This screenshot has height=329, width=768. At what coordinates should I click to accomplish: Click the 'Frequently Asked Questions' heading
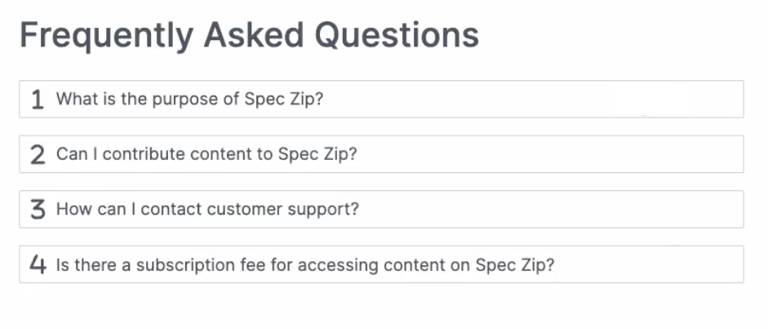[249, 35]
